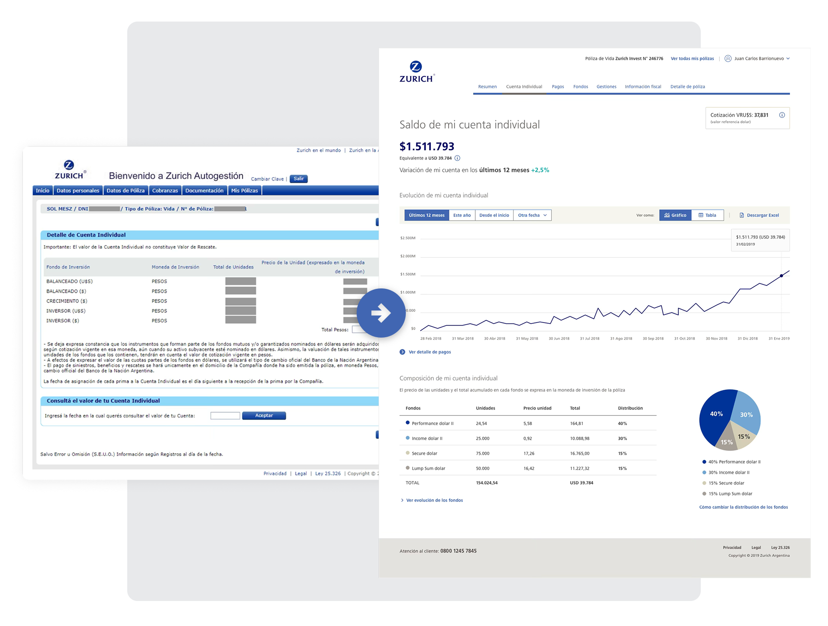The width and height of the screenshot is (828, 626).
Task: Click the arrow circle icon beside Ver detalle de pagos
Action: pyautogui.click(x=402, y=352)
